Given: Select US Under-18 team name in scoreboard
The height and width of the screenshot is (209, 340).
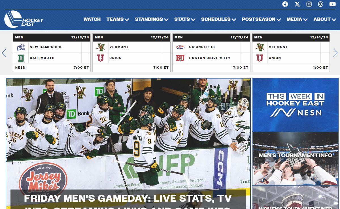Looking at the screenshot, I should click(x=202, y=47).
